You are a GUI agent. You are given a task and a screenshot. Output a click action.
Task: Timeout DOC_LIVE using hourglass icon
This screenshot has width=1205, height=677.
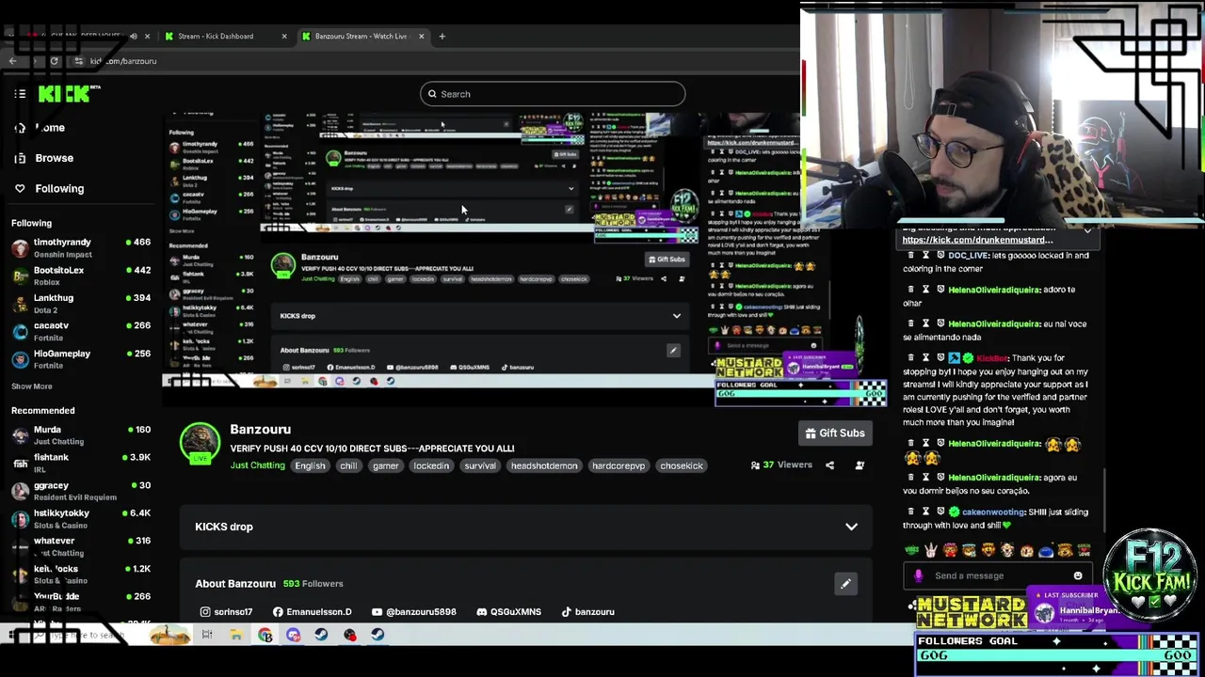pyautogui.click(x=925, y=255)
